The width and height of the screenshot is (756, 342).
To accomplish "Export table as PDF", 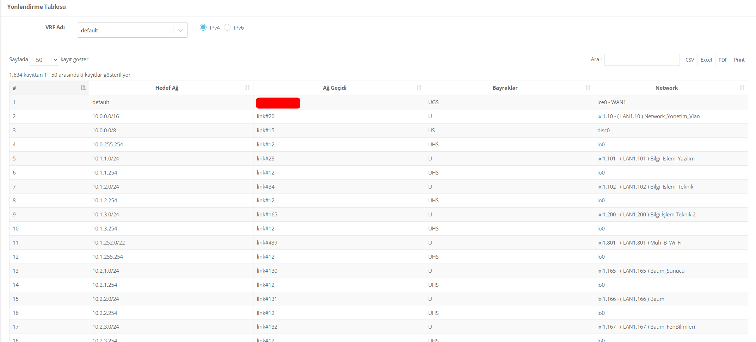I will [x=723, y=60].
